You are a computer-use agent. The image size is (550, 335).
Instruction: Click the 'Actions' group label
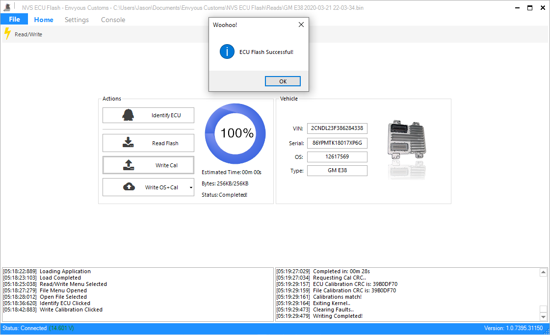pyautogui.click(x=111, y=99)
